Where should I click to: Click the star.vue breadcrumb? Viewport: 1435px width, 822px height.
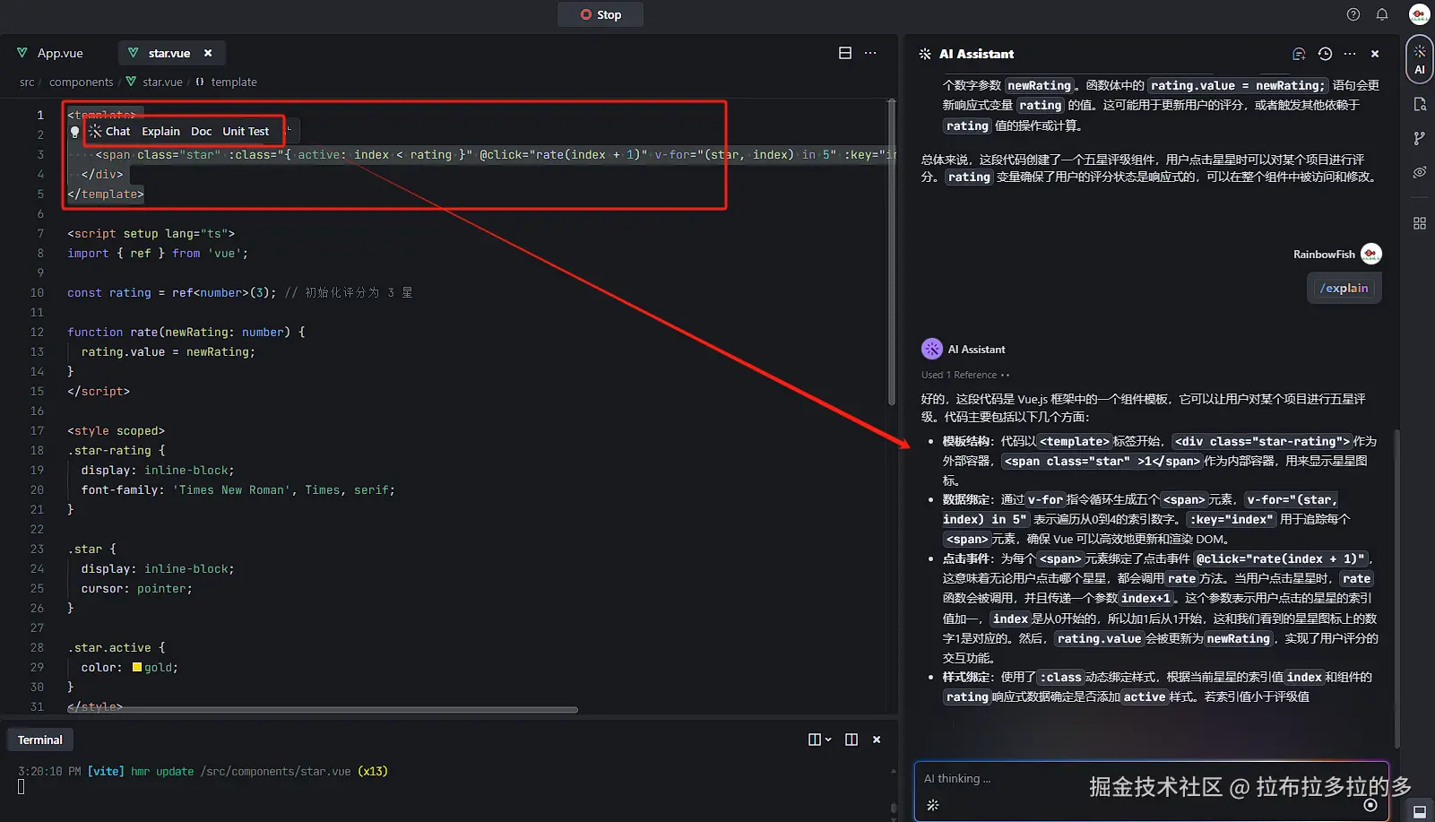tap(162, 82)
